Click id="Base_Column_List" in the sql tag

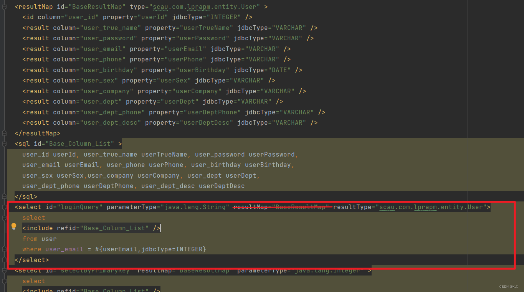pos(74,144)
